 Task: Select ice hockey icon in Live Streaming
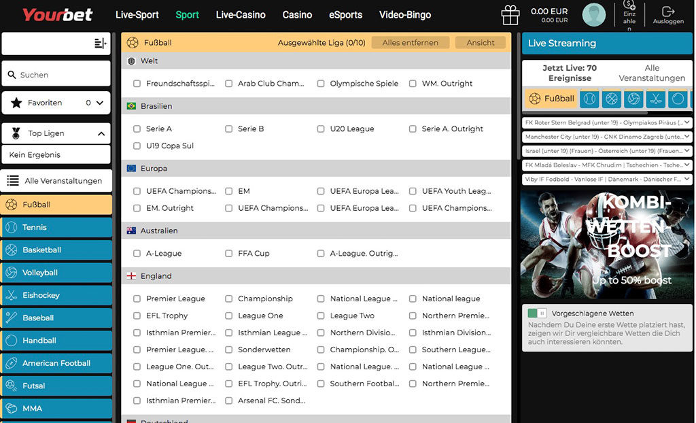coord(655,99)
